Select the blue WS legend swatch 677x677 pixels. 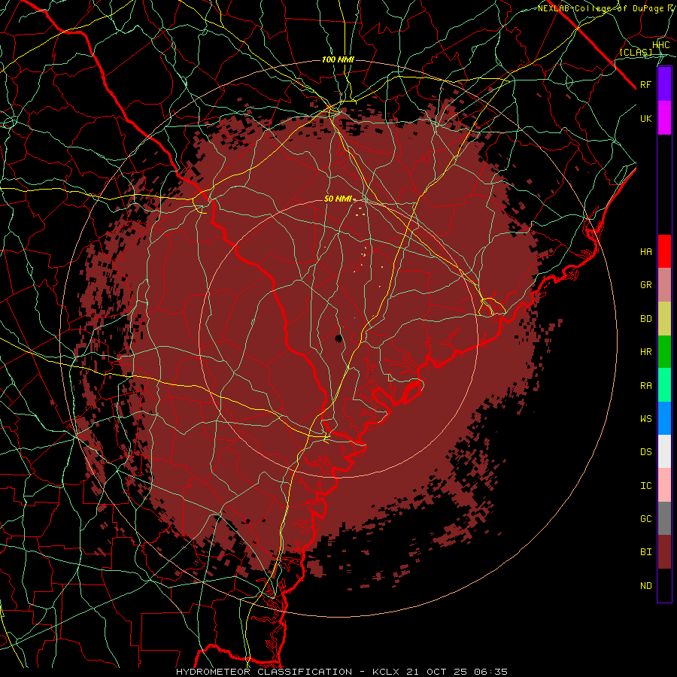[664, 418]
